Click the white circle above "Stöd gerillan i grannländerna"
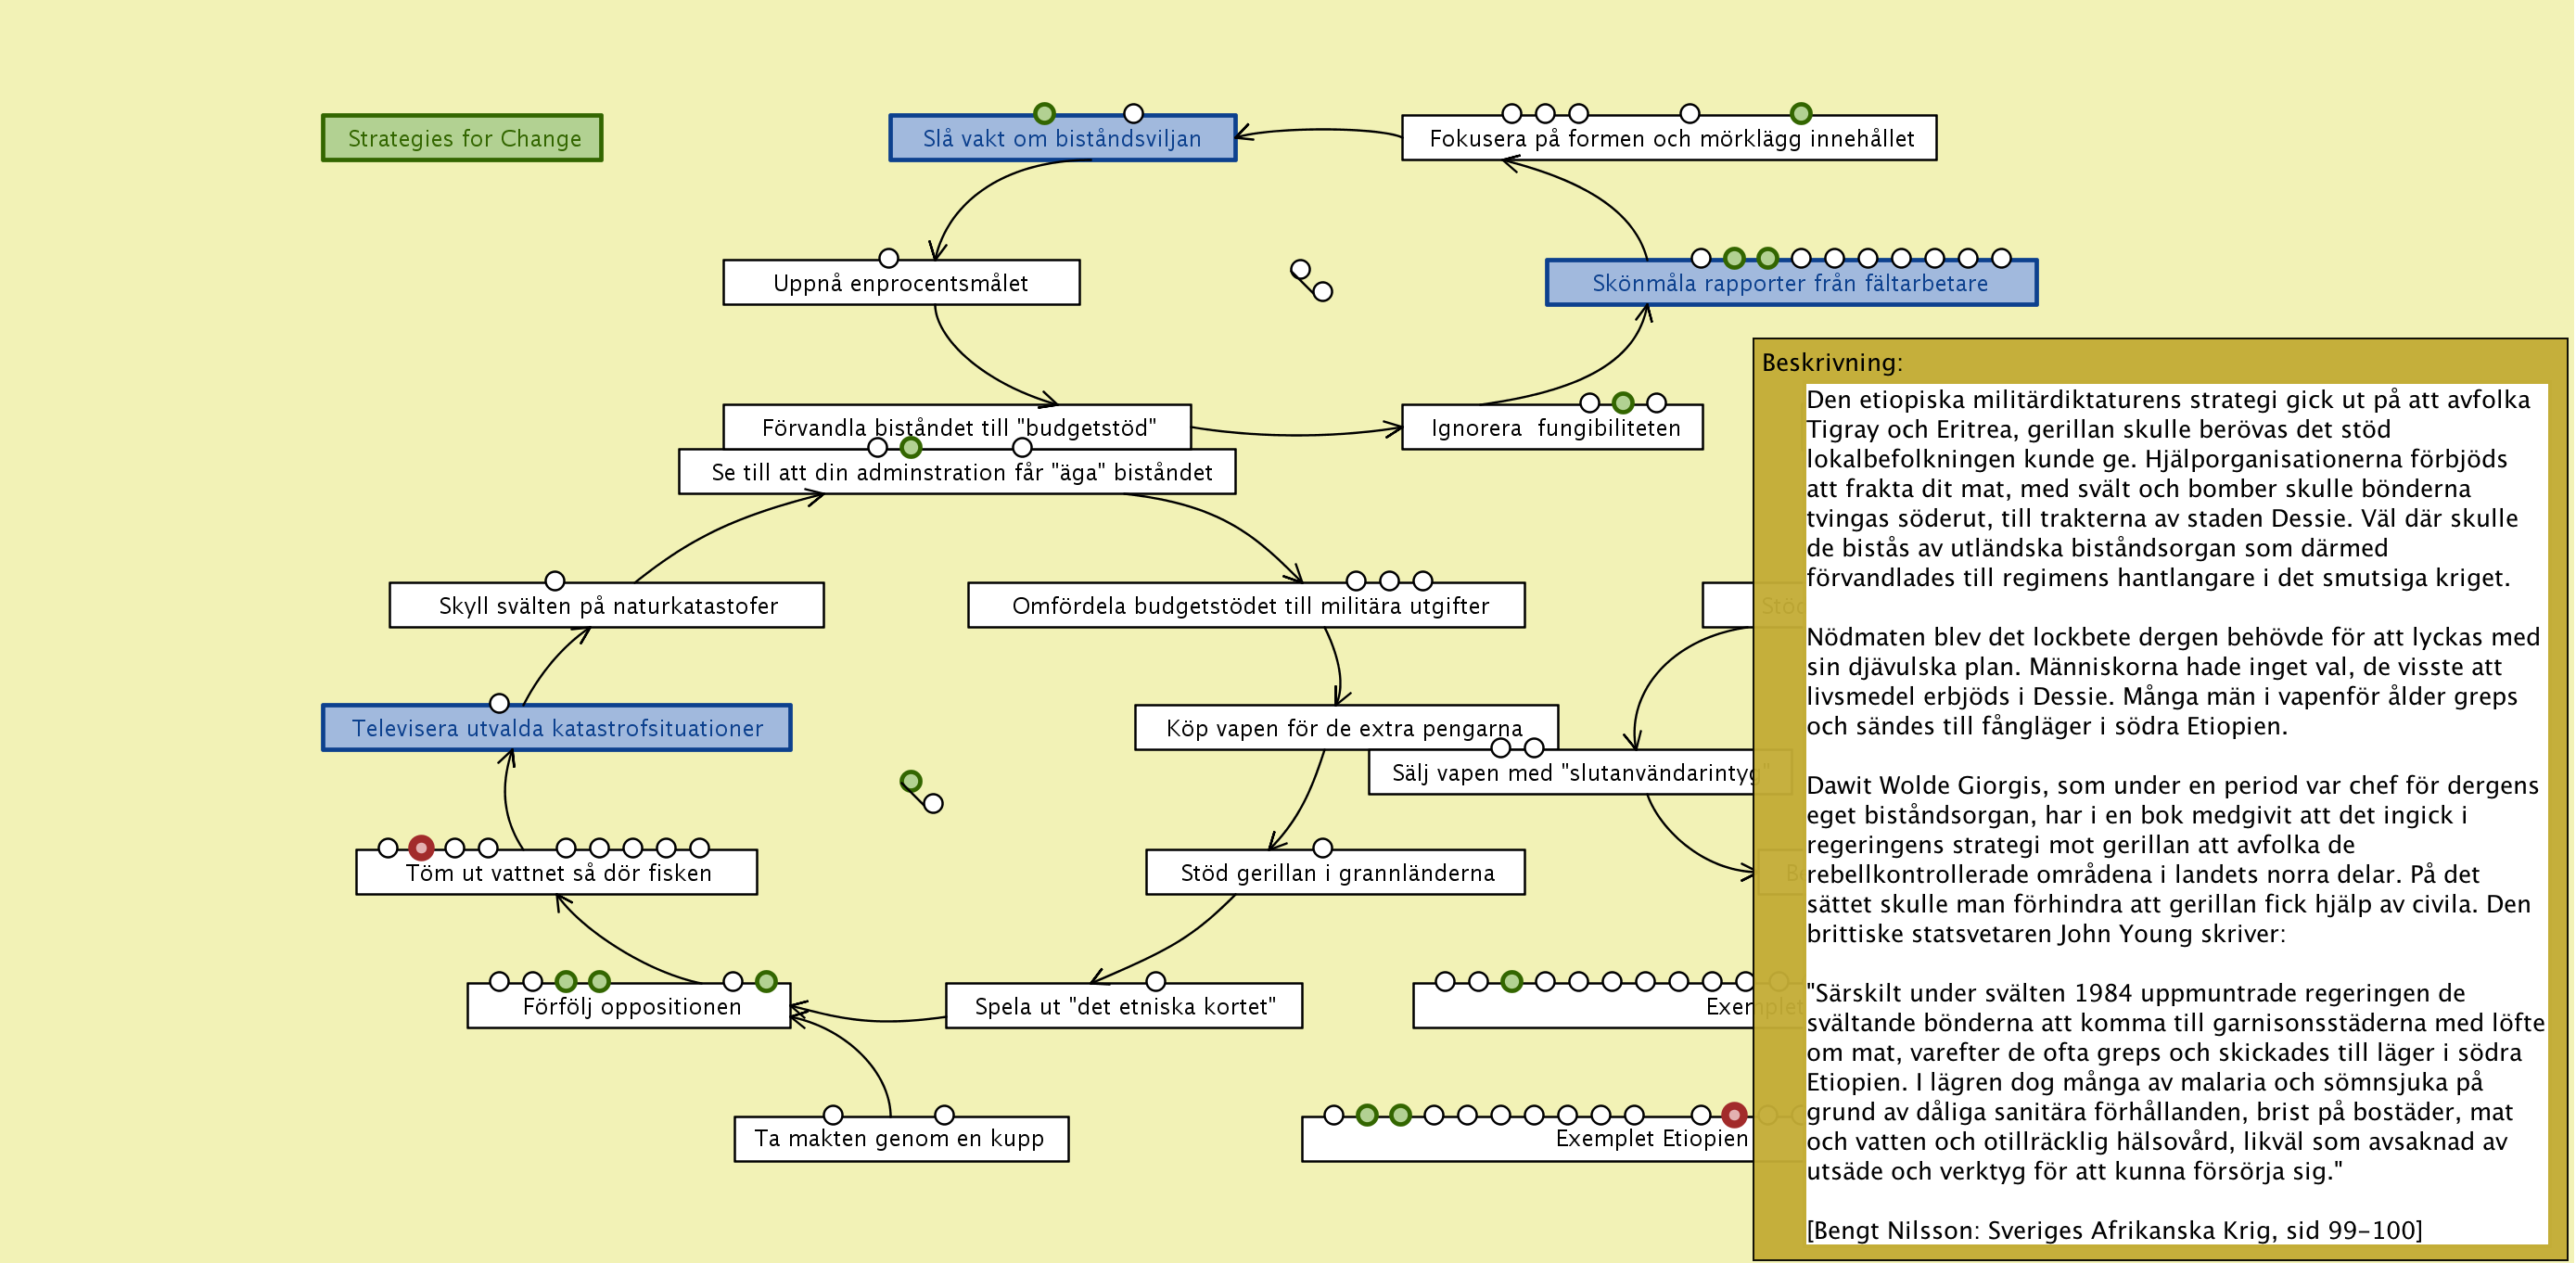 pyautogui.click(x=1322, y=847)
